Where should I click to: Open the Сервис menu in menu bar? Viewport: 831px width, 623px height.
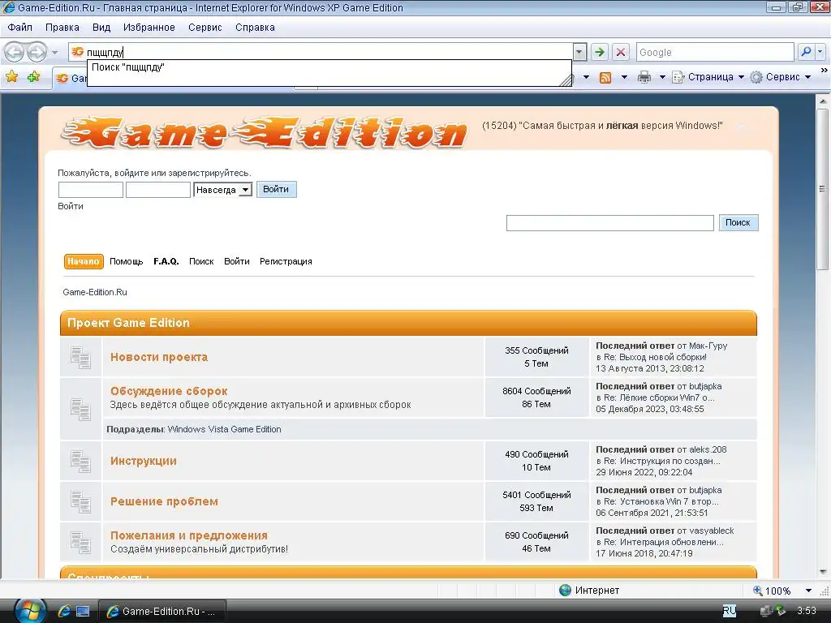click(205, 28)
